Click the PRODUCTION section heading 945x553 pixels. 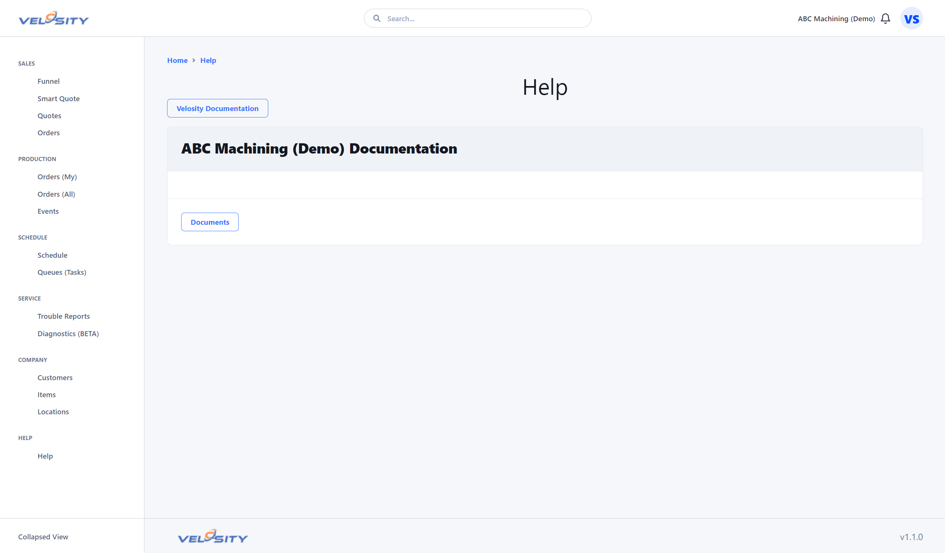[x=37, y=159]
